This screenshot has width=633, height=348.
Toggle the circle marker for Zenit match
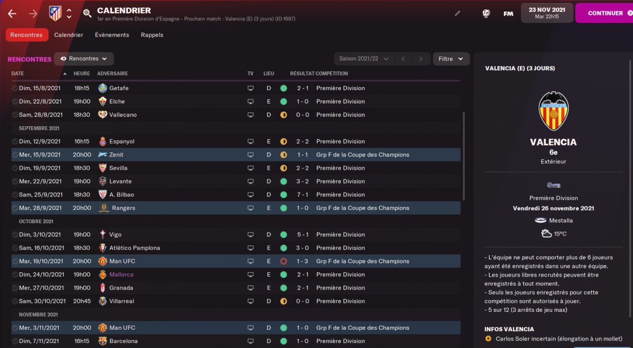pos(15,155)
